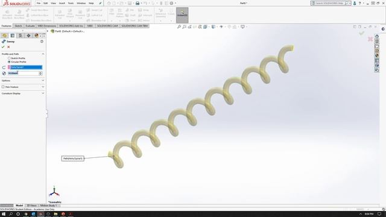386x217 pixels.
Task: Switch to FeatureManager design tree tab
Action: (x=4, y=36)
